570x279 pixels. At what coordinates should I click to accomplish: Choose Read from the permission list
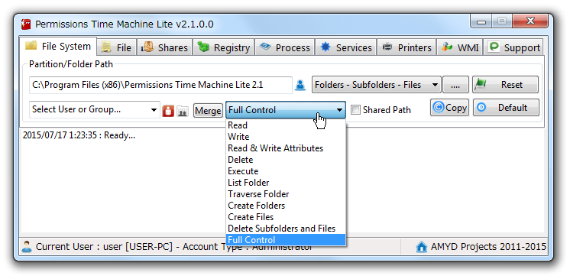pyautogui.click(x=285, y=125)
